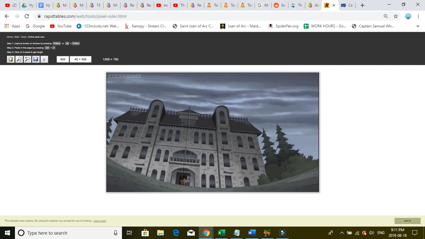Screen dimensions: 425x239
Task: Open the 123movies.net bookmark
Action: coord(98,26)
